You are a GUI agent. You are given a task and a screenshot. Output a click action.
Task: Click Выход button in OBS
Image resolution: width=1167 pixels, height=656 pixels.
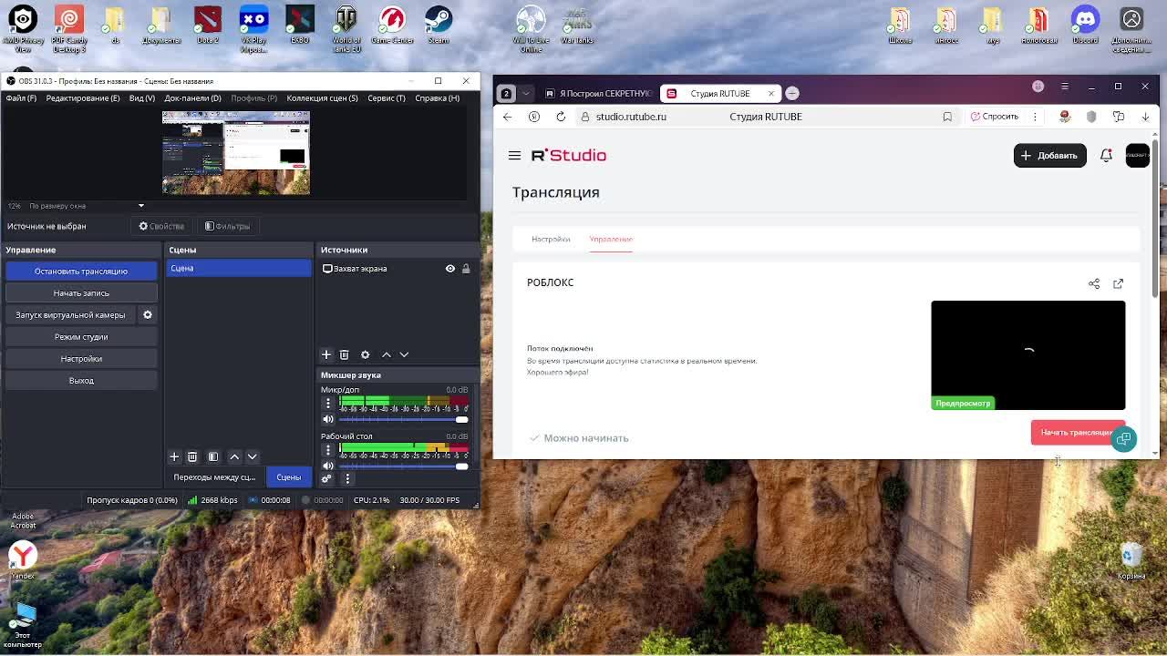point(81,381)
